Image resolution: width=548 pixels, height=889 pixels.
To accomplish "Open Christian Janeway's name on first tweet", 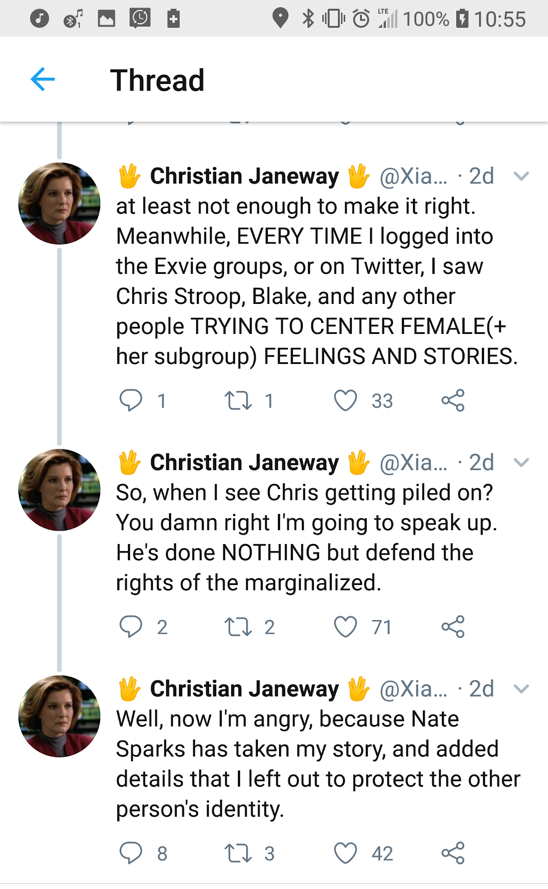I will click(244, 176).
